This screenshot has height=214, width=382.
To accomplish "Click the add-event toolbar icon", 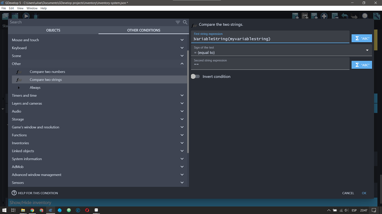I will click(296, 16).
